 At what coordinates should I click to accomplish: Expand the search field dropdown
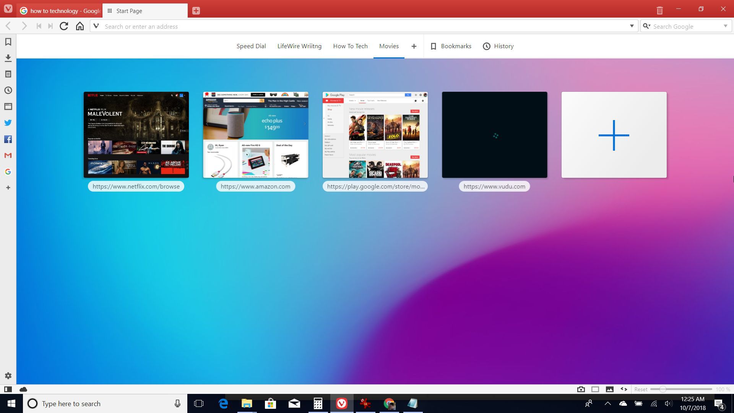725,26
